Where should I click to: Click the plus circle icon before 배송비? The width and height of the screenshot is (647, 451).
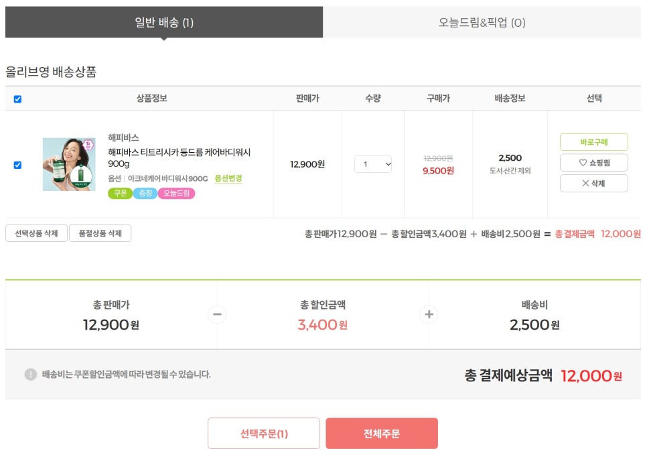click(x=429, y=314)
